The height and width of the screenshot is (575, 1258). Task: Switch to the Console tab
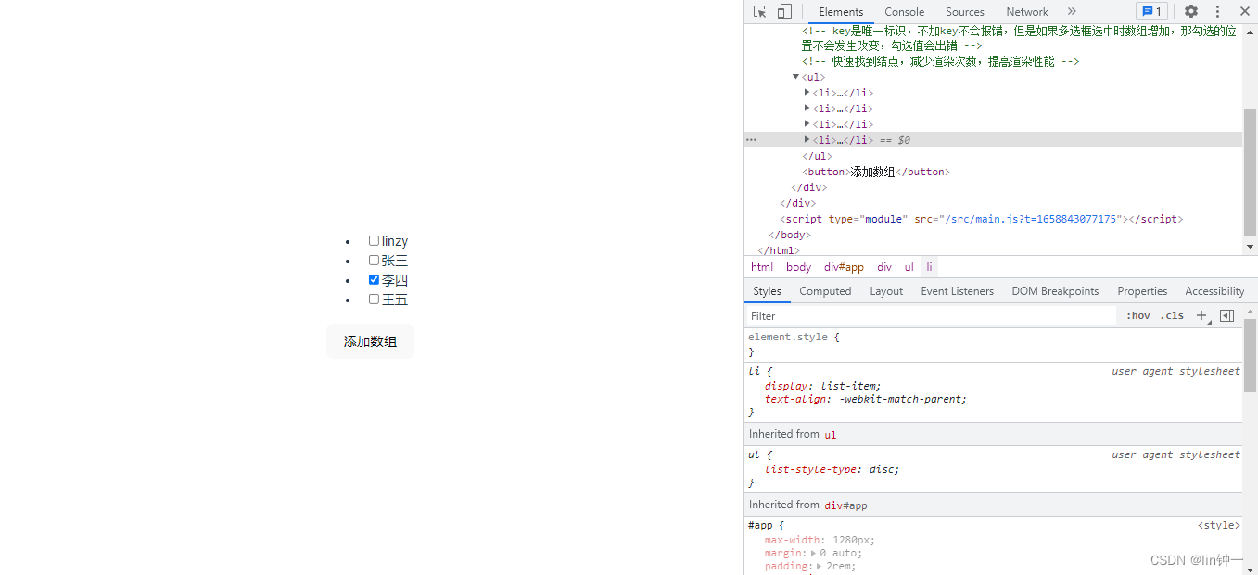[x=904, y=12]
